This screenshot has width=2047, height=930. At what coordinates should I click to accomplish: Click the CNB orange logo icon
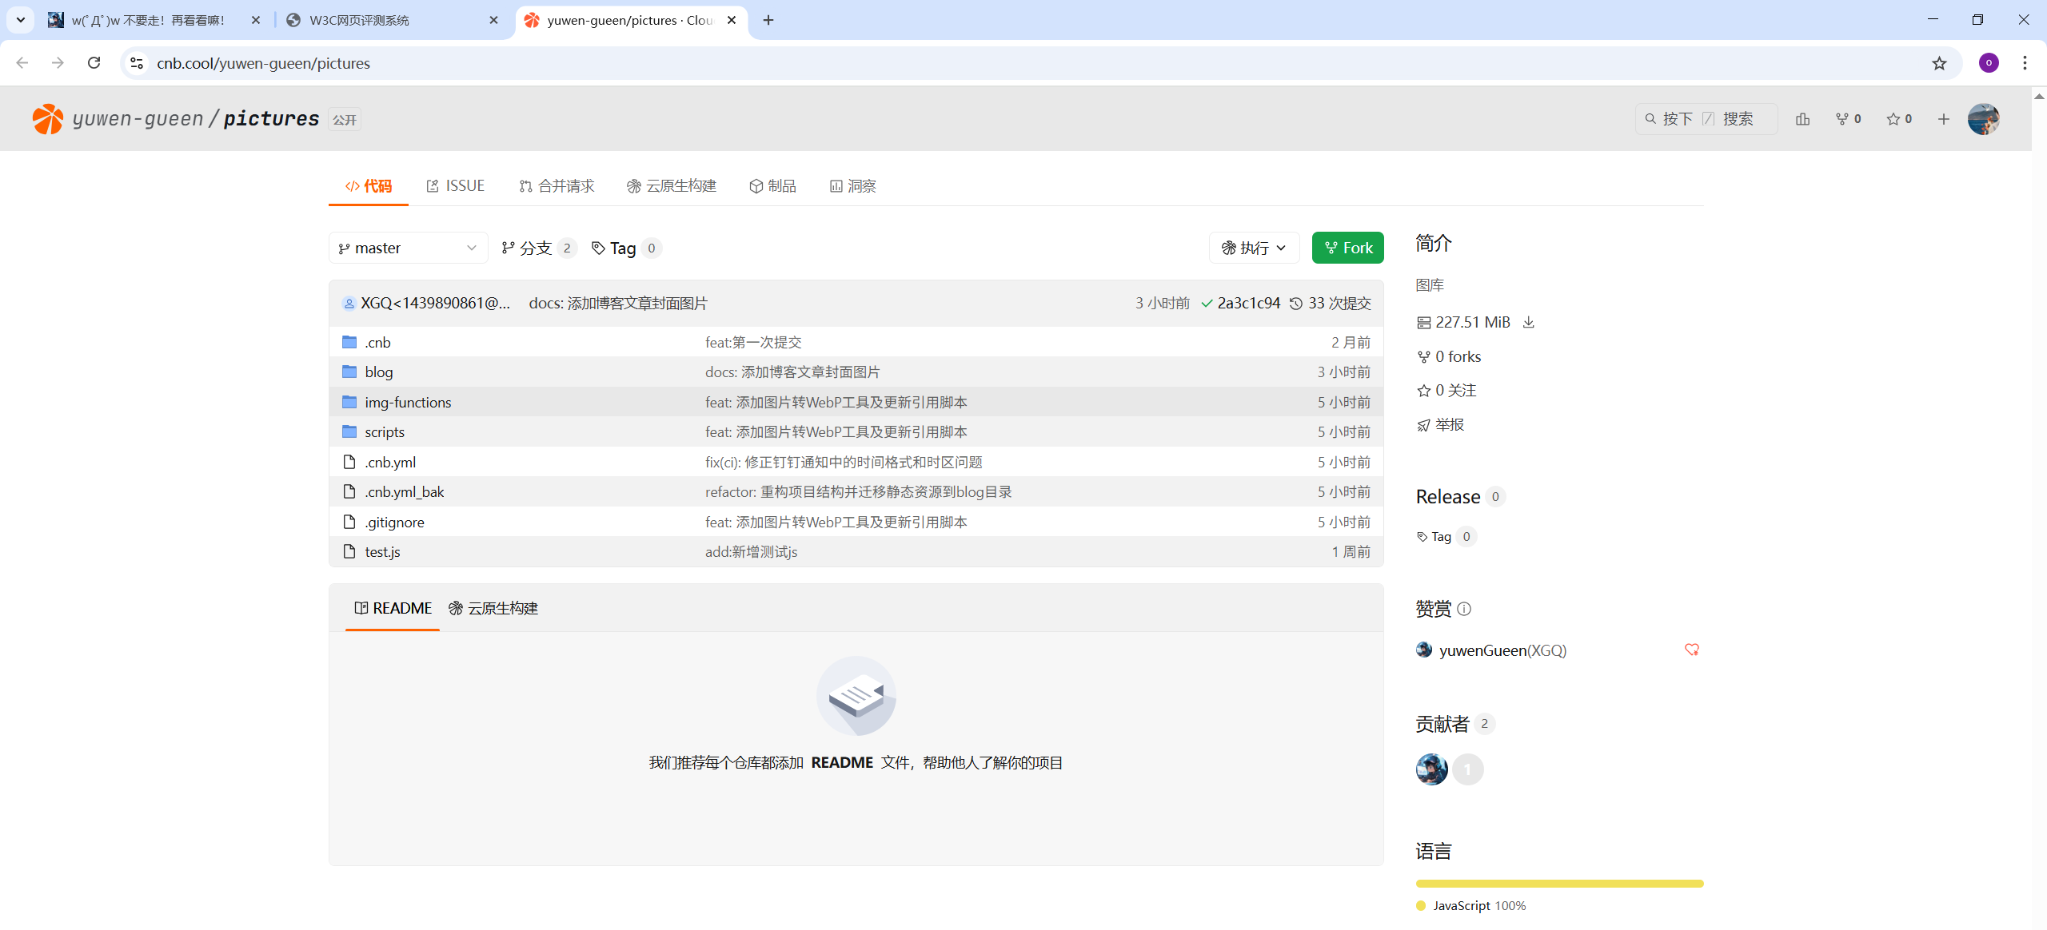tap(47, 119)
